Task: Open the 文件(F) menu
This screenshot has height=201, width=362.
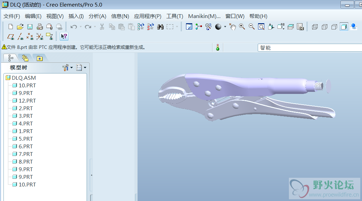Action: point(12,16)
